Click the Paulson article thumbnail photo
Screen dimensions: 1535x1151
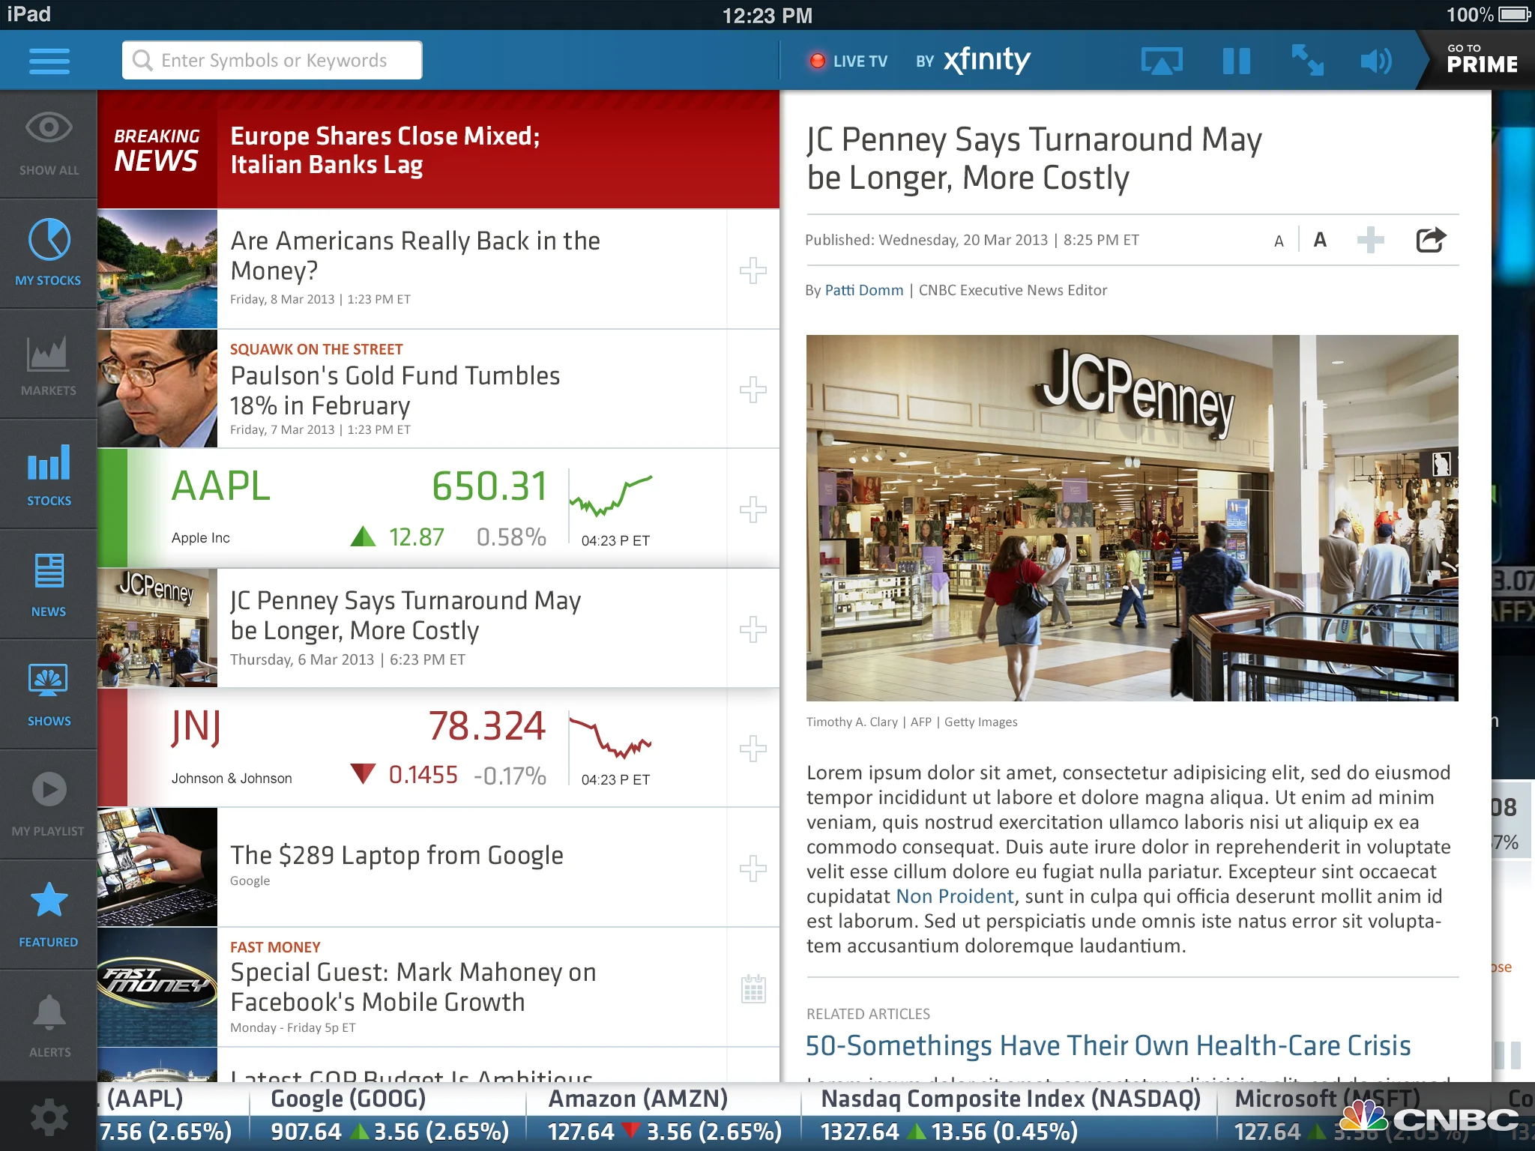157,389
